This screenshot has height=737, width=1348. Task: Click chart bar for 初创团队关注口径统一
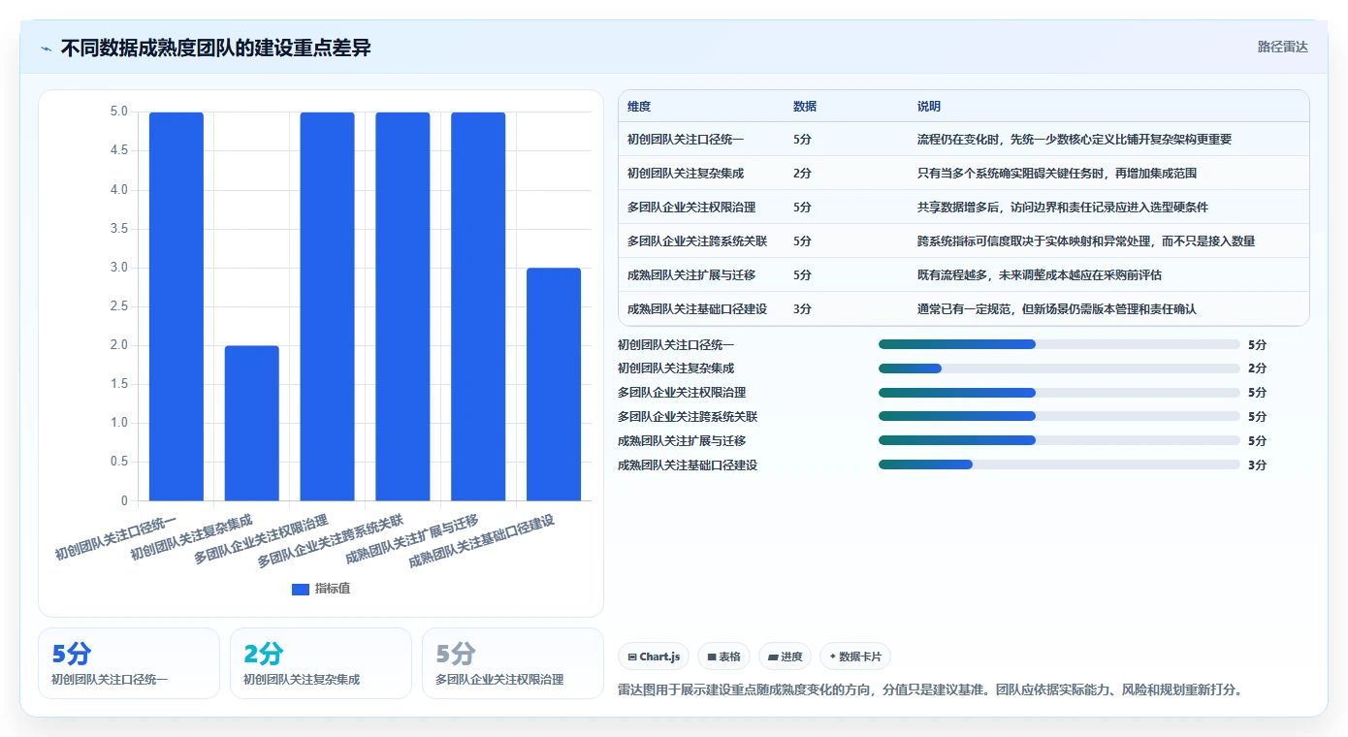point(177,306)
